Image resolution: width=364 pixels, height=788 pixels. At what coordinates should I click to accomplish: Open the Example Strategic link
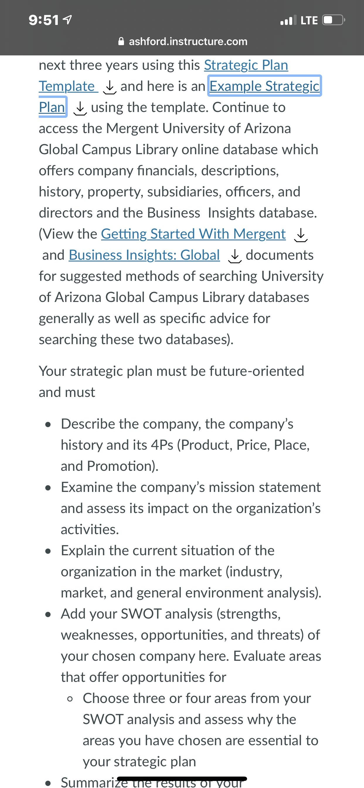click(x=265, y=86)
